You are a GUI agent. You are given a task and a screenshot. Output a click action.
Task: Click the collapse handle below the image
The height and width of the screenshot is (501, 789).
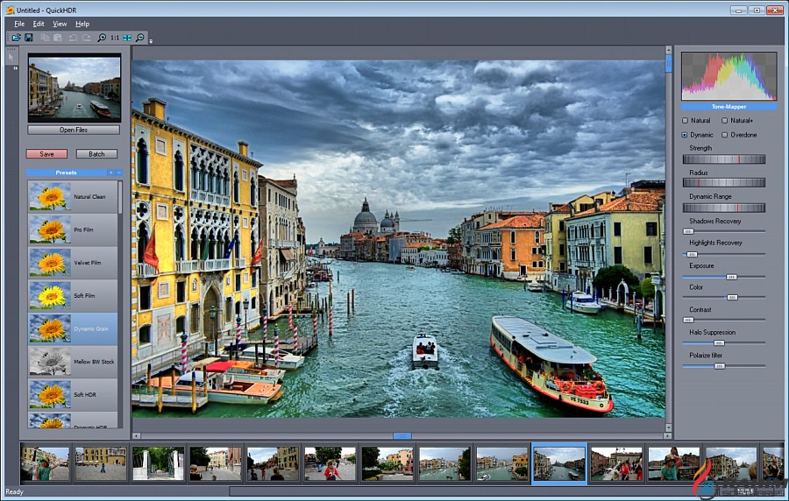click(x=402, y=435)
